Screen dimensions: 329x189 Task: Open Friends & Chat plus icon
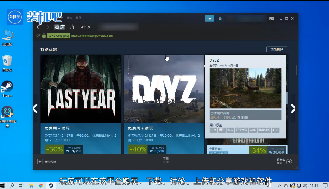(289, 162)
